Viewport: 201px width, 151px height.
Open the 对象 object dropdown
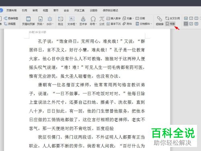tap(128, 18)
